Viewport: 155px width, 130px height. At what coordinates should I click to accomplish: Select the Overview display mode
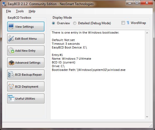click(x=53, y=23)
